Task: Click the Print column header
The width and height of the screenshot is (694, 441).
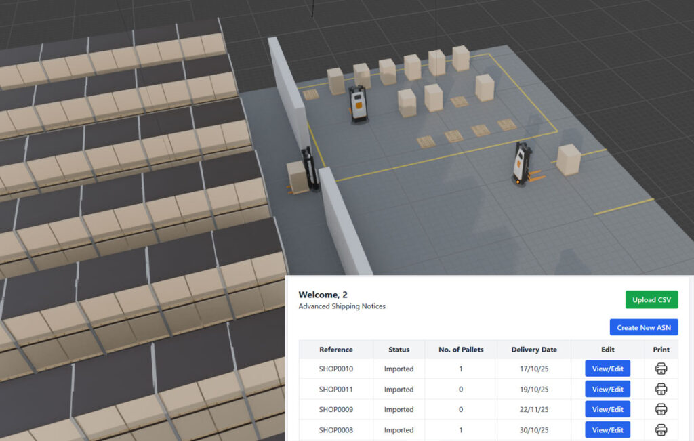Action: (x=660, y=349)
